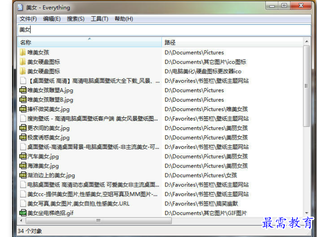The height and width of the screenshot is (237, 317).
Task: Click path D:\Documents\Pictures\唯美女孩
Action: click(206, 109)
